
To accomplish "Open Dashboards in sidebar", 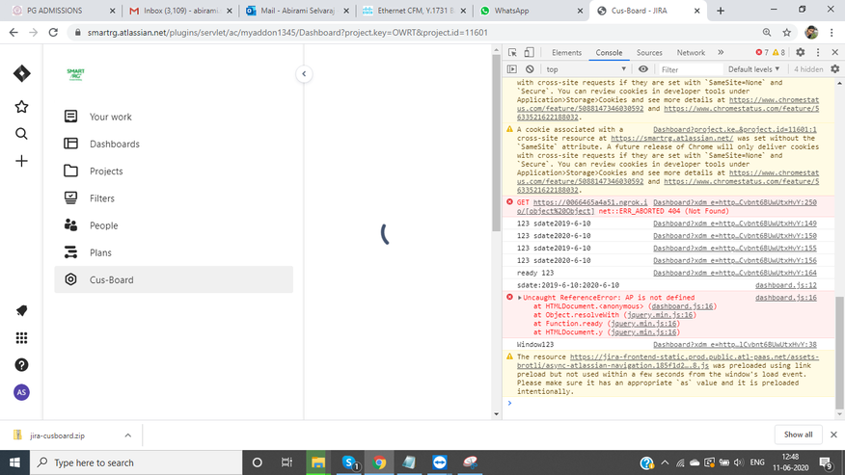I will click(174, 144).
